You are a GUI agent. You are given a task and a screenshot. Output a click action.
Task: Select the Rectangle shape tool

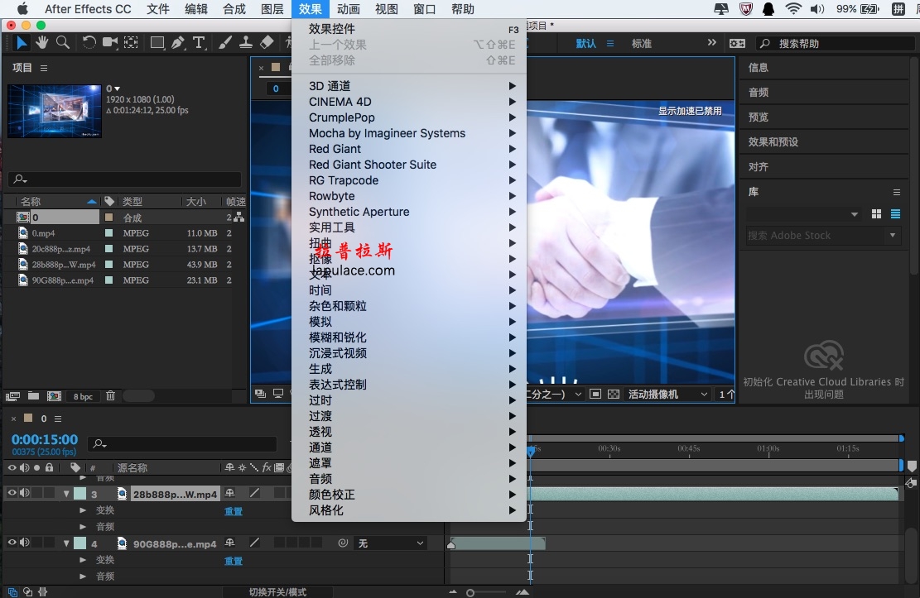(157, 42)
